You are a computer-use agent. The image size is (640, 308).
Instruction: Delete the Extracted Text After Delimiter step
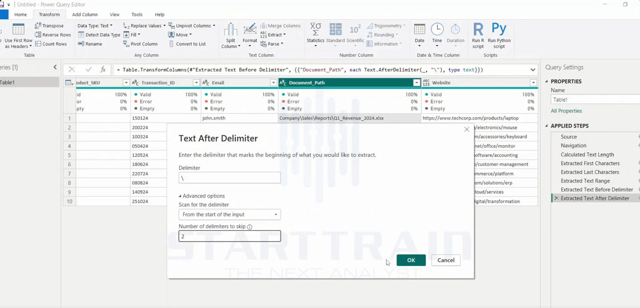point(556,198)
